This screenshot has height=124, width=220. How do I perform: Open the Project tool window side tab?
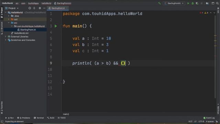point(2,12)
